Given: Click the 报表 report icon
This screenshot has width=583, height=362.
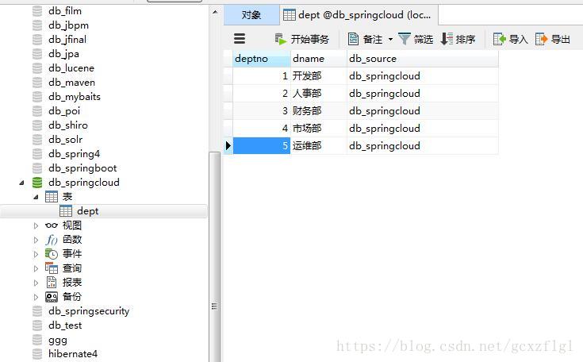Looking at the screenshot, I should [x=52, y=283].
